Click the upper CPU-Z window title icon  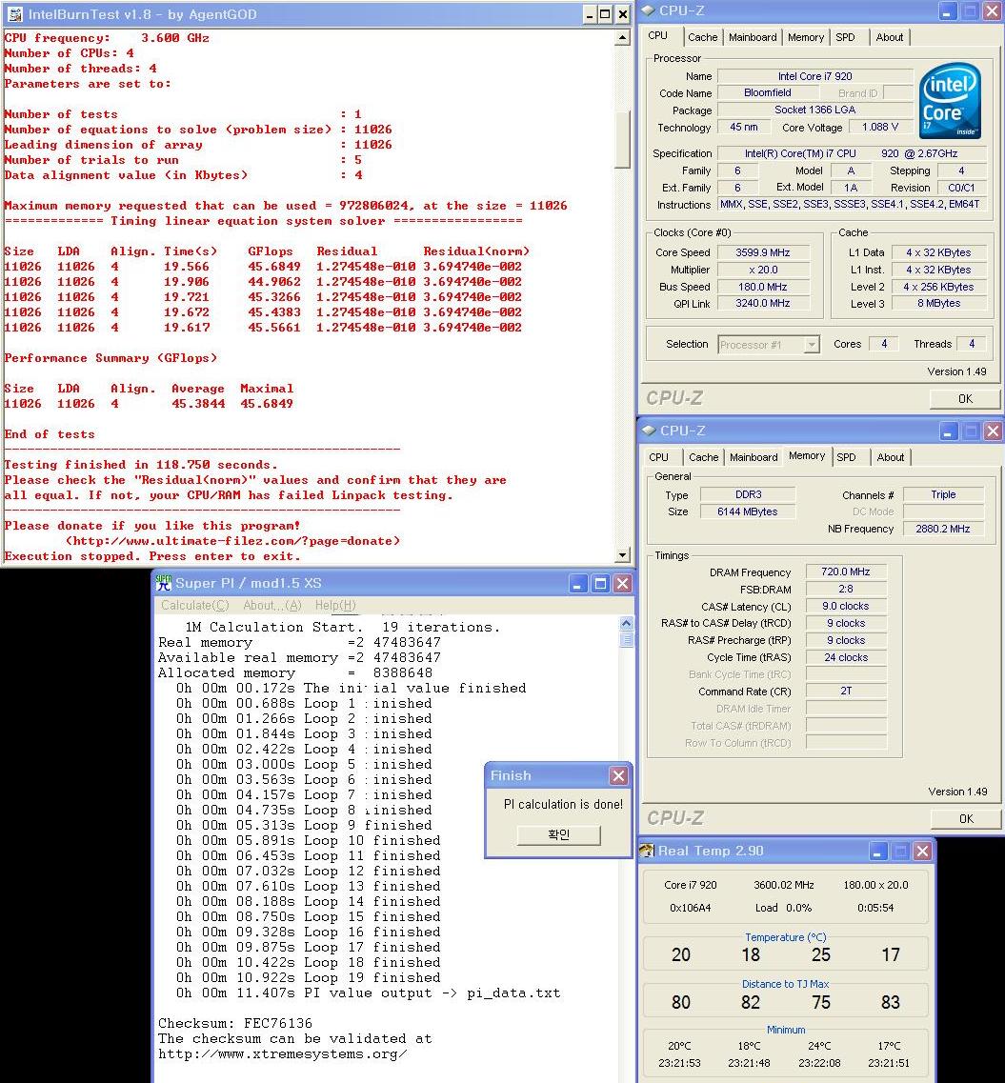(x=648, y=10)
